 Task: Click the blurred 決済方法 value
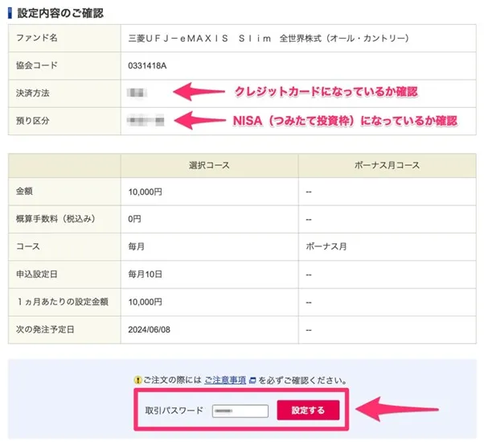coord(137,93)
